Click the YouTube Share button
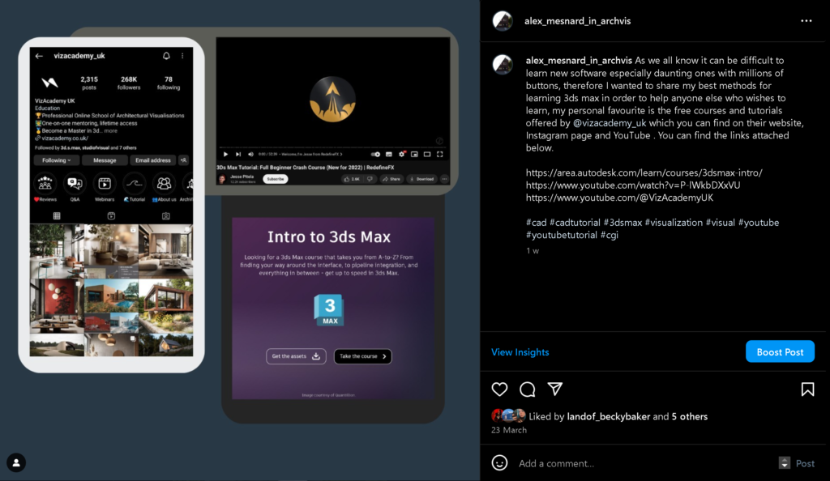This screenshot has height=481, width=830. pyautogui.click(x=391, y=179)
